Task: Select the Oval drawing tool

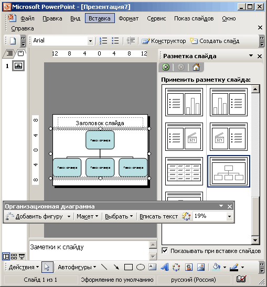Action: pos(141,267)
